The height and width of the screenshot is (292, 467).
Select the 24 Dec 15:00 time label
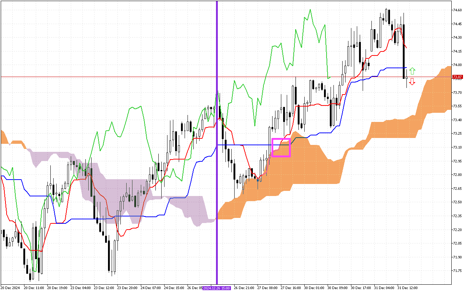click(x=174, y=288)
